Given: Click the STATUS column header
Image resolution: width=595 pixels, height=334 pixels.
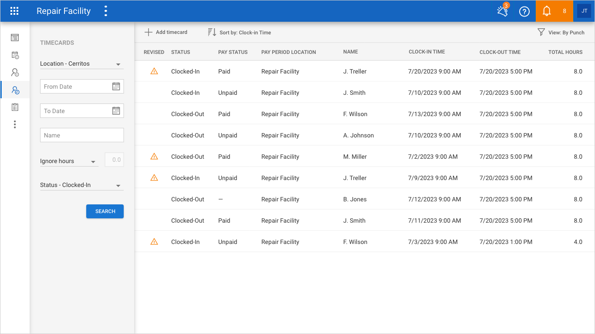Looking at the screenshot, I should 181,52.
